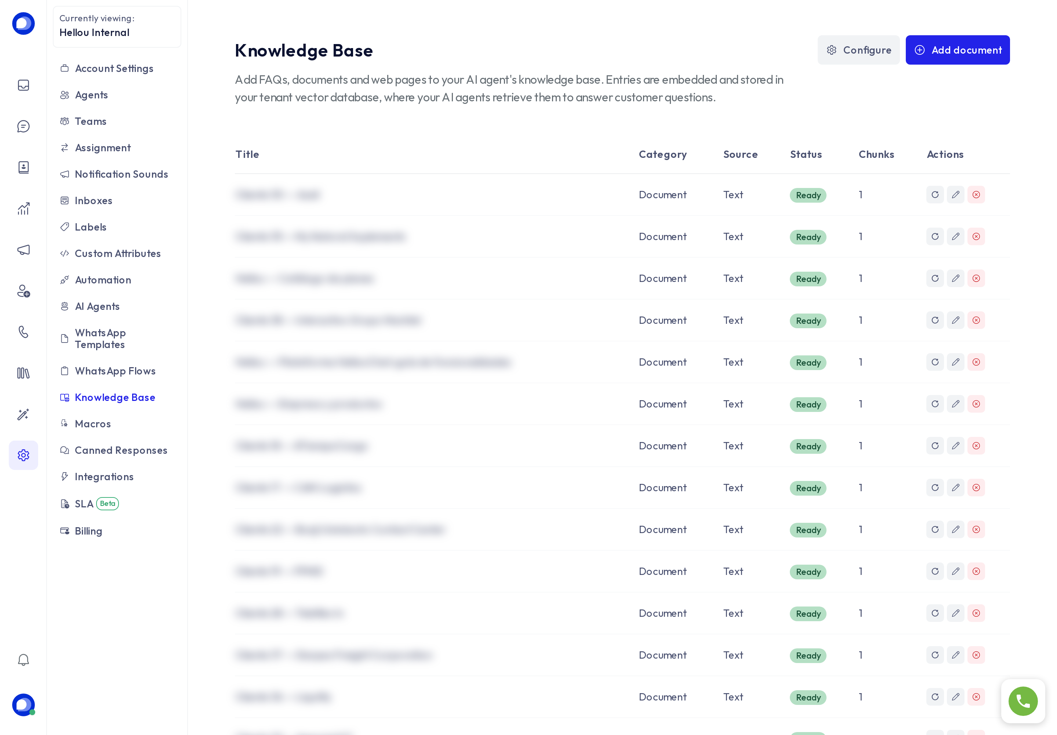This screenshot has height=735, width=1057.
Task: Open the campaigns megaphone icon in the left rail
Action: (23, 250)
